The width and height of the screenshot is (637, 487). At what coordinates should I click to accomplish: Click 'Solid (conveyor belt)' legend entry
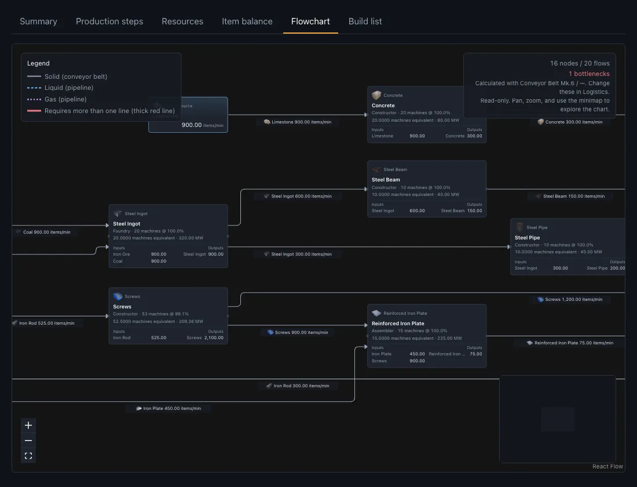click(x=76, y=77)
